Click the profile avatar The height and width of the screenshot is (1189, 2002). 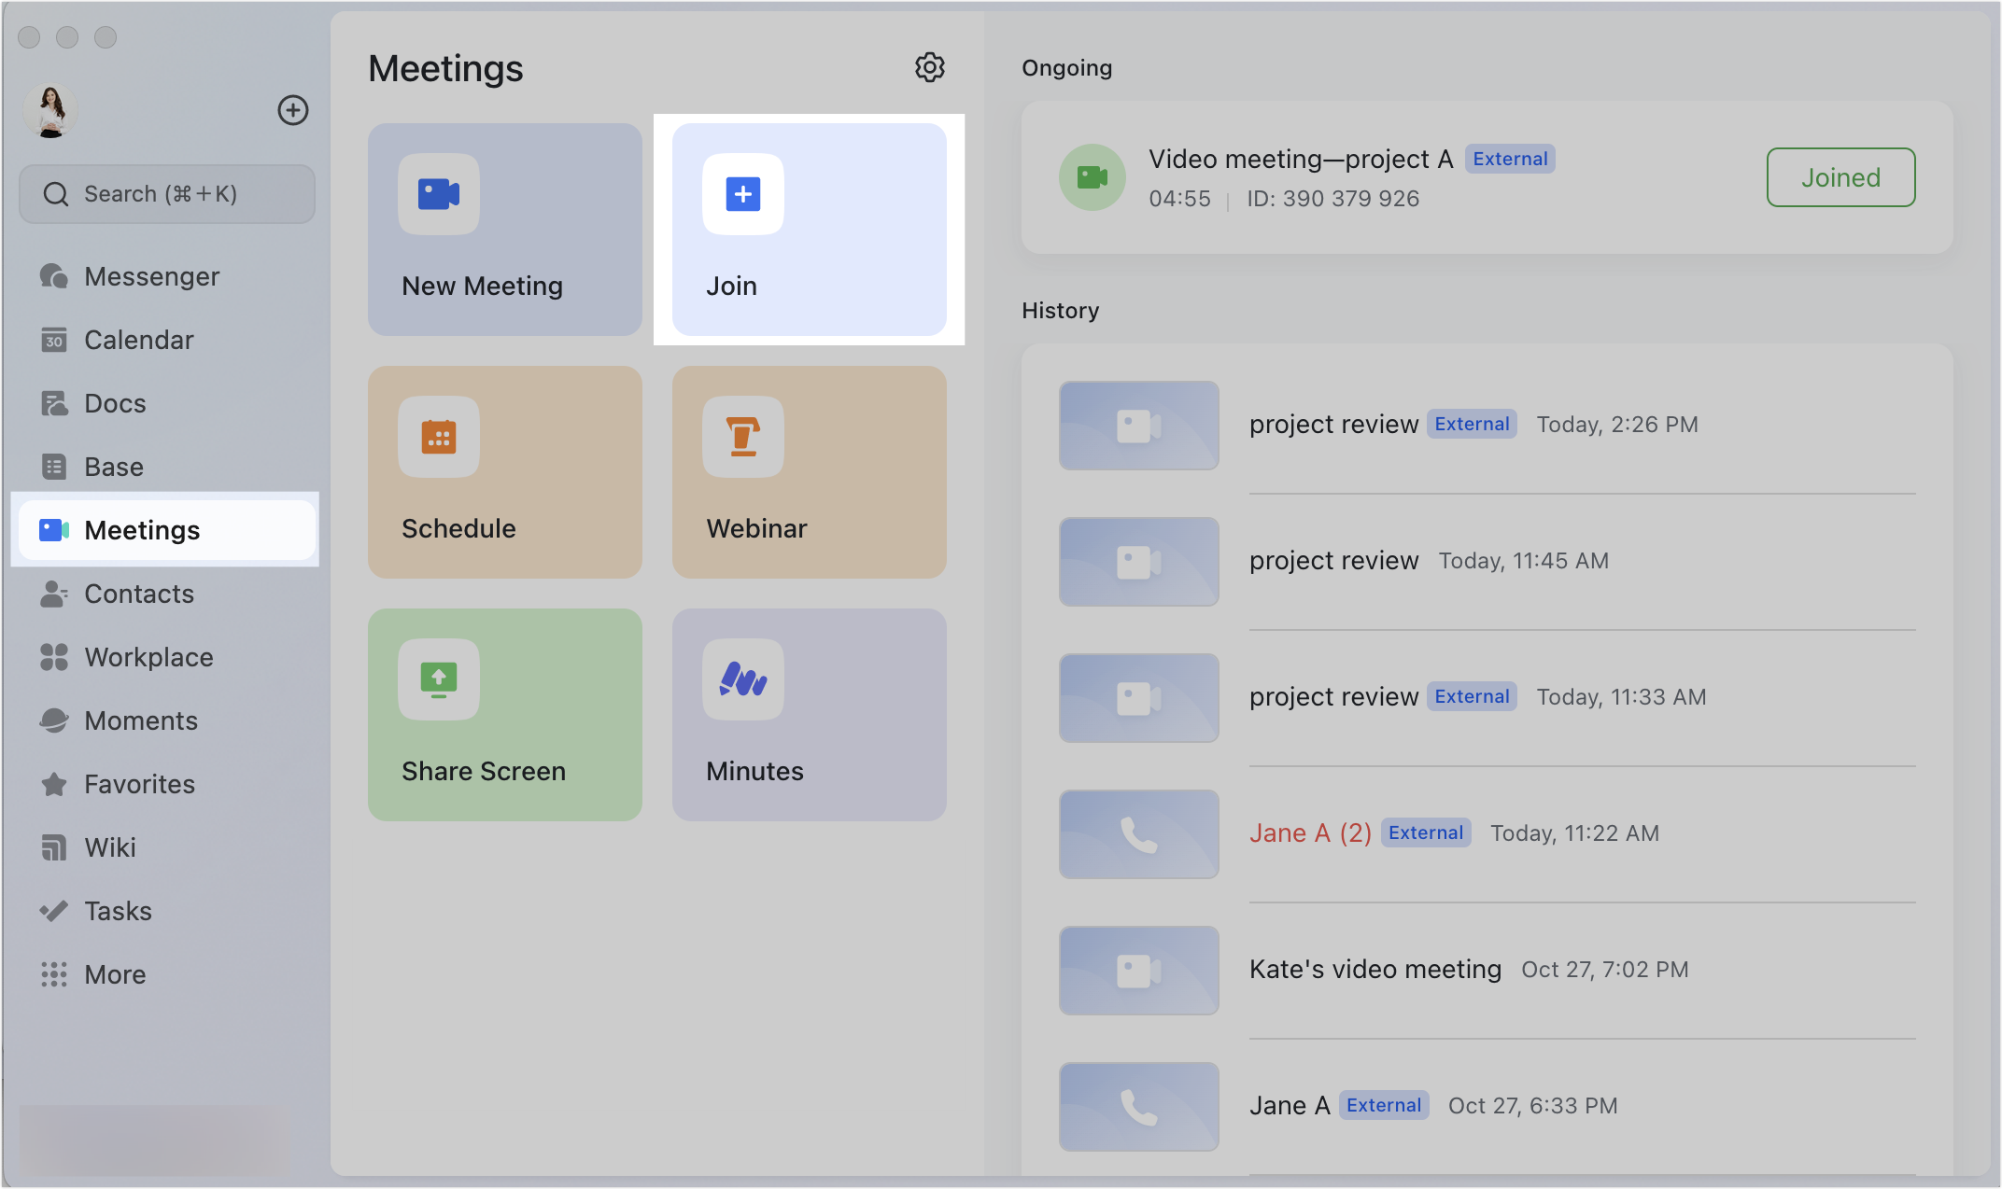pos(50,110)
